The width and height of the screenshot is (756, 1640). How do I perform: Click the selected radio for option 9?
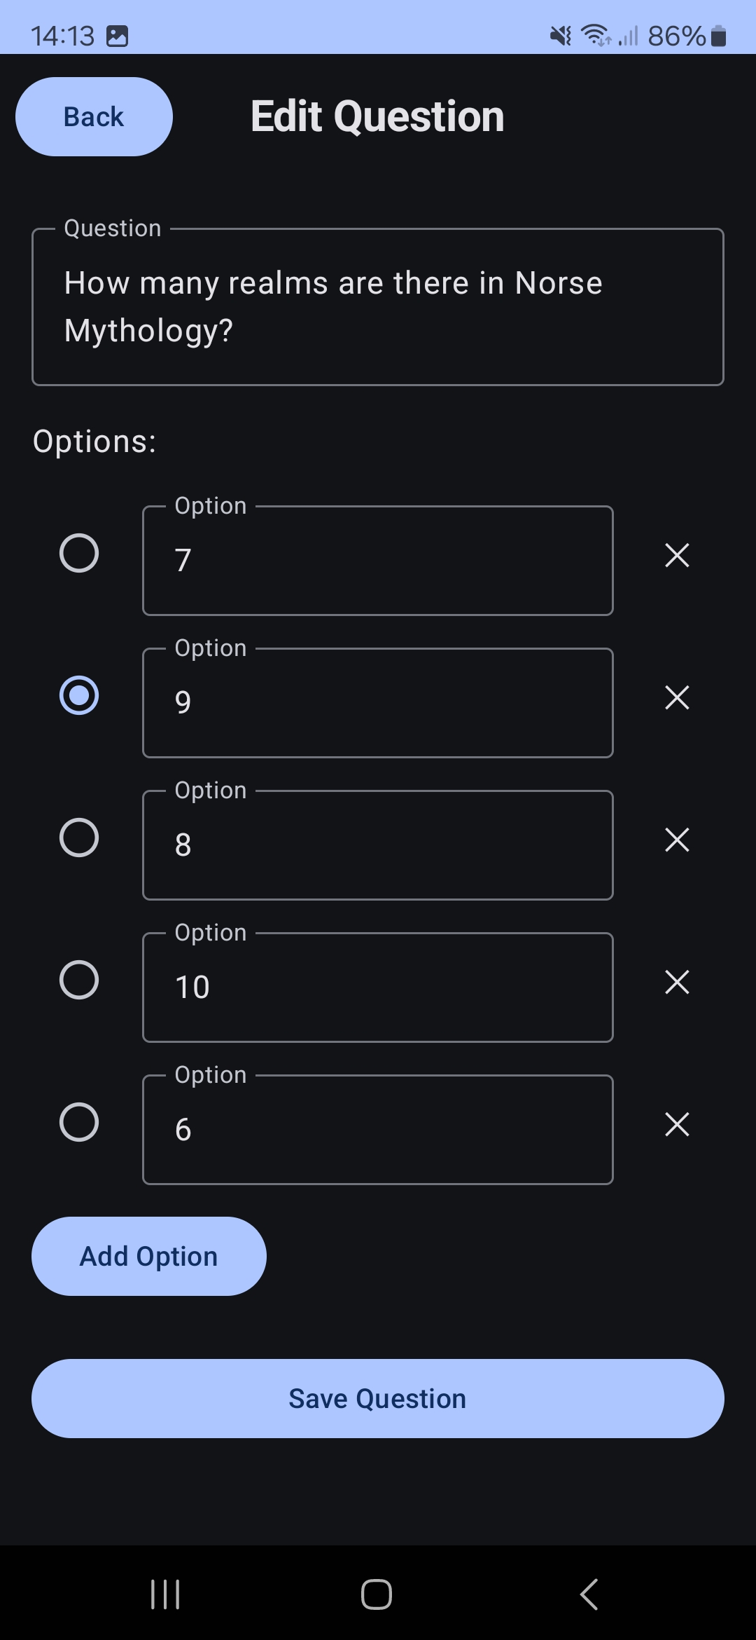tap(79, 695)
